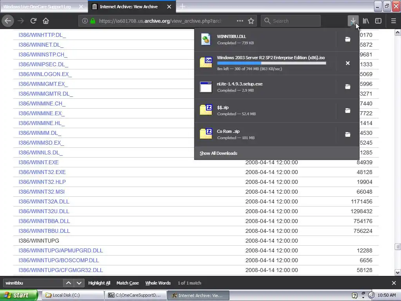401x301 pixels.
Task: Open page actions three-dot menu
Action: click(x=240, y=21)
